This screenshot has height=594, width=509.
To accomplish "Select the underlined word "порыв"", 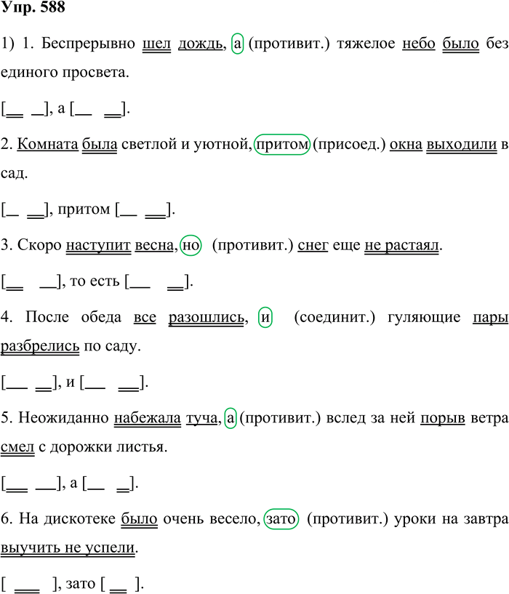I will (x=443, y=418).
